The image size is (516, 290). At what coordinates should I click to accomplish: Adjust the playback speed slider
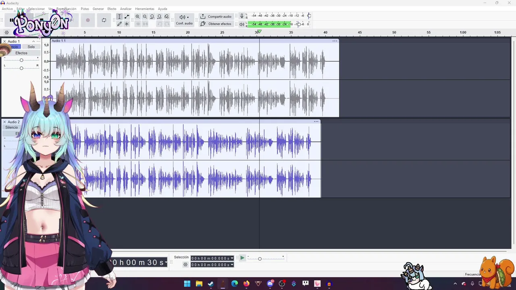point(260,259)
